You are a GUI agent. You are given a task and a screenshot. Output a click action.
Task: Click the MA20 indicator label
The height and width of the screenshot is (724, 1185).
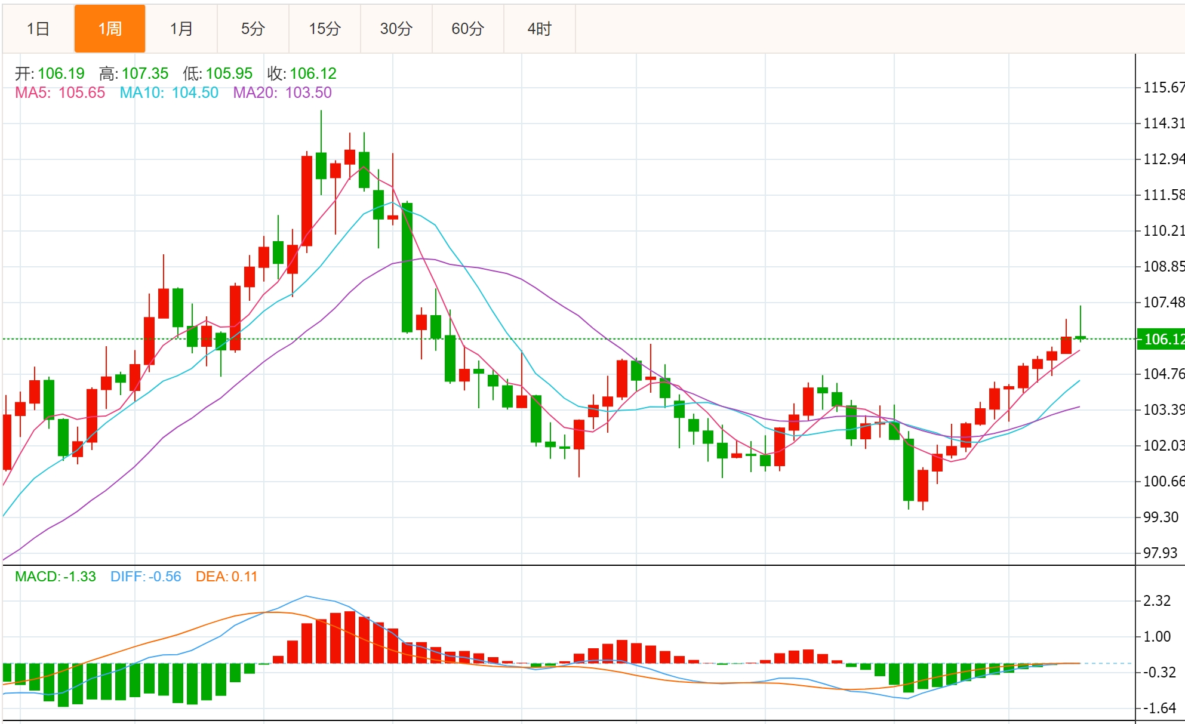click(282, 93)
